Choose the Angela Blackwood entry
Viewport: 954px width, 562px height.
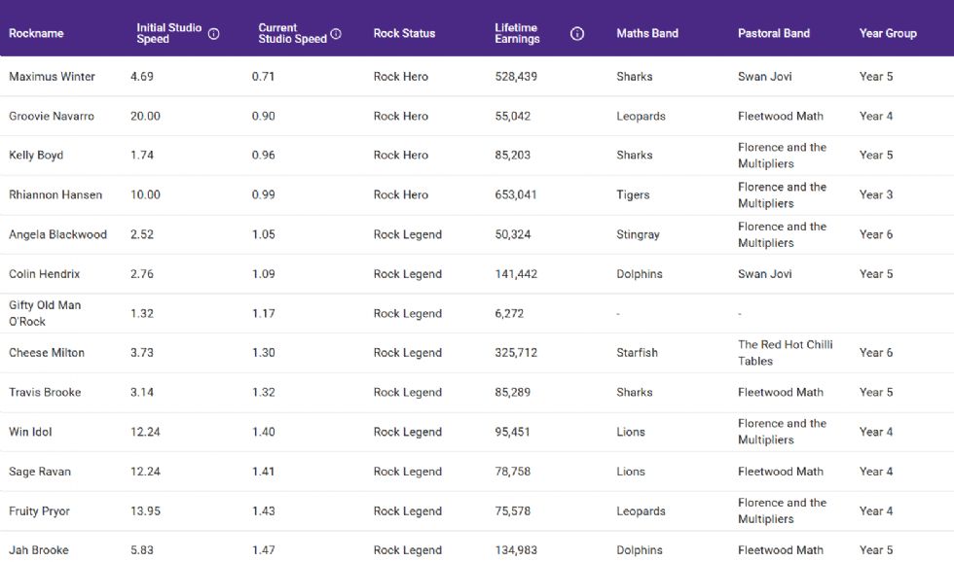click(x=57, y=235)
